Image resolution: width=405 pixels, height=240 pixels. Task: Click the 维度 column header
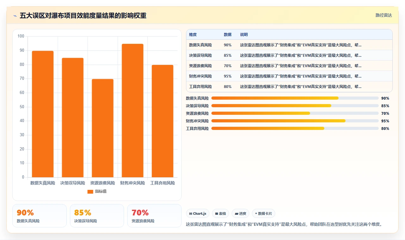(193, 34)
